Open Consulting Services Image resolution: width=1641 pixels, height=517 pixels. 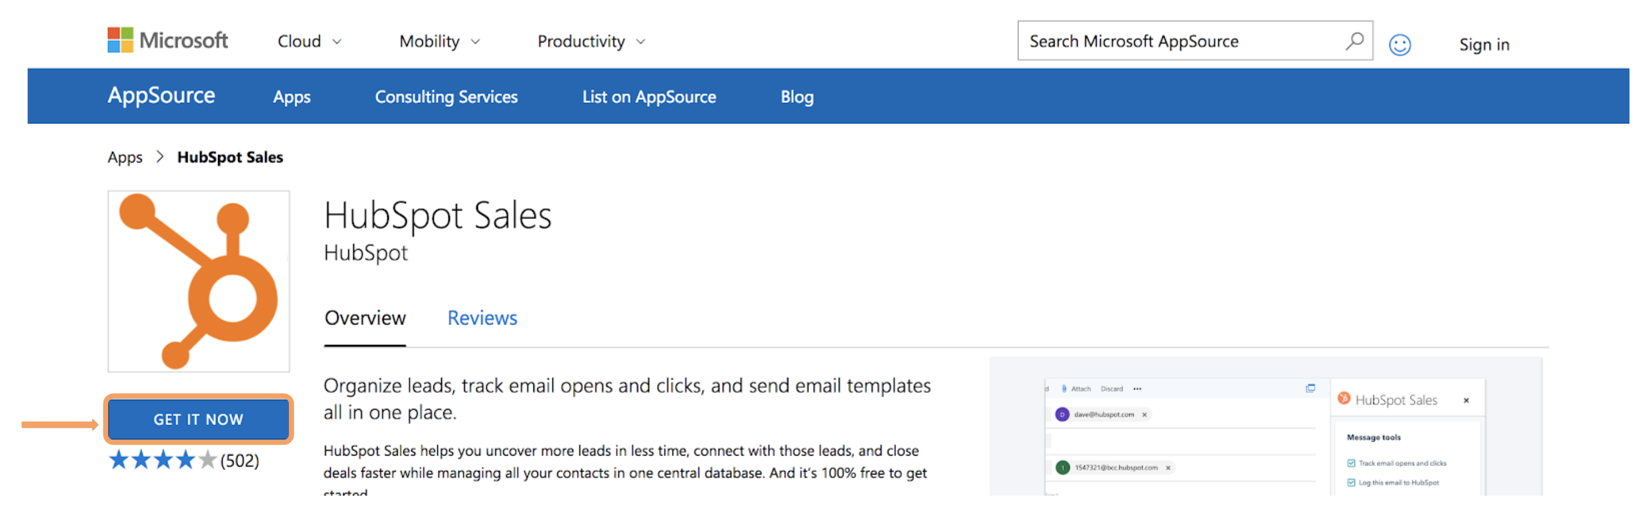tap(446, 97)
